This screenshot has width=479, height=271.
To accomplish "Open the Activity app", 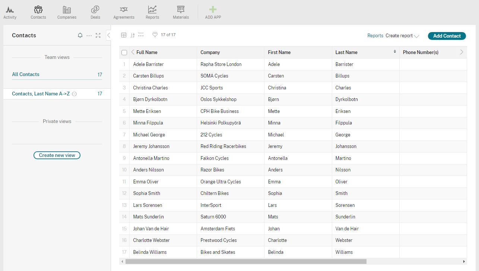I will [10, 12].
